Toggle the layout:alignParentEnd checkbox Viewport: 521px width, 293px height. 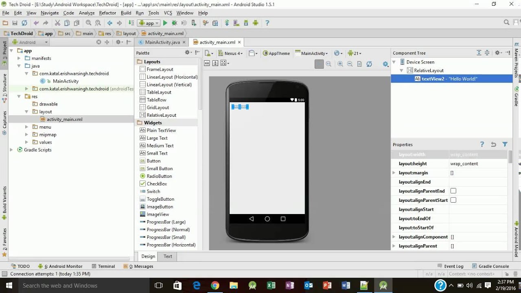click(453, 191)
